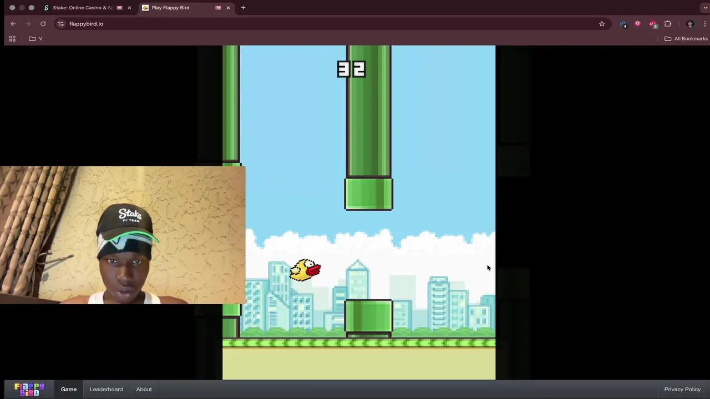Viewport: 710px width, 399px height.
Task: Click the Flappy Bird logo in footer
Action: [x=29, y=389]
